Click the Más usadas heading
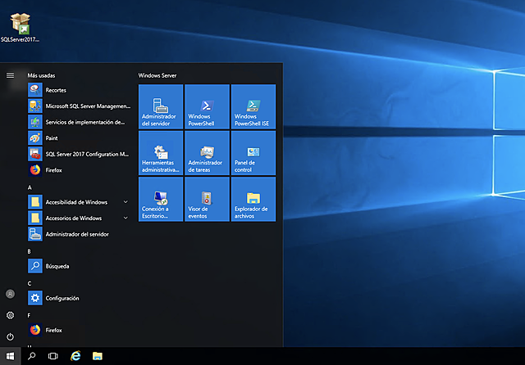525x365 pixels. (x=41, y=75)
